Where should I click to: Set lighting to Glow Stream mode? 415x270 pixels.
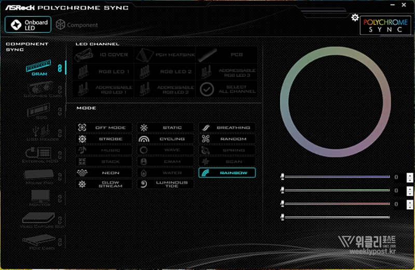(104, 184)
